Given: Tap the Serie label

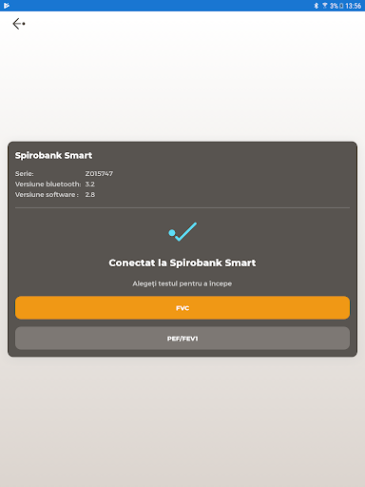Looking at the screenshot, I should click(25, 174).
